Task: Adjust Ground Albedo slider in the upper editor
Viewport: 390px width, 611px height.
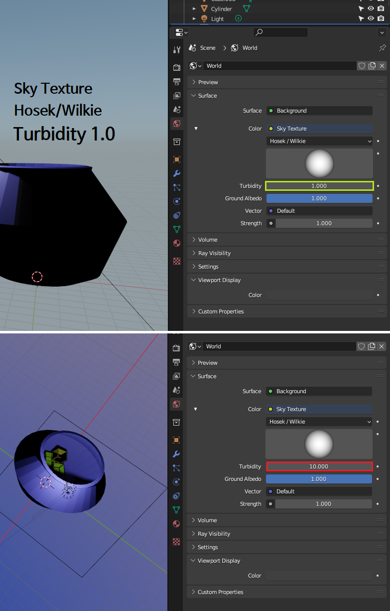Action: pyautogui.click(x=319, y=198)
